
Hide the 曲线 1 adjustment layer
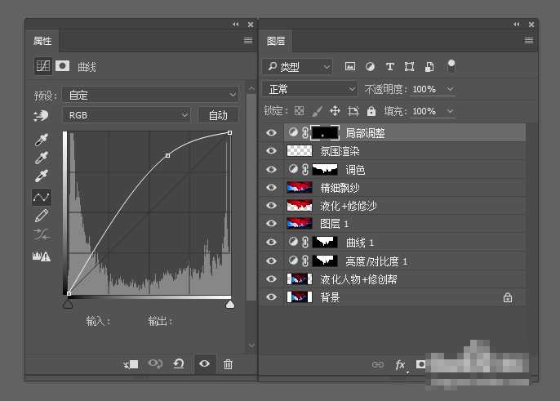click(x=272, y=243)
